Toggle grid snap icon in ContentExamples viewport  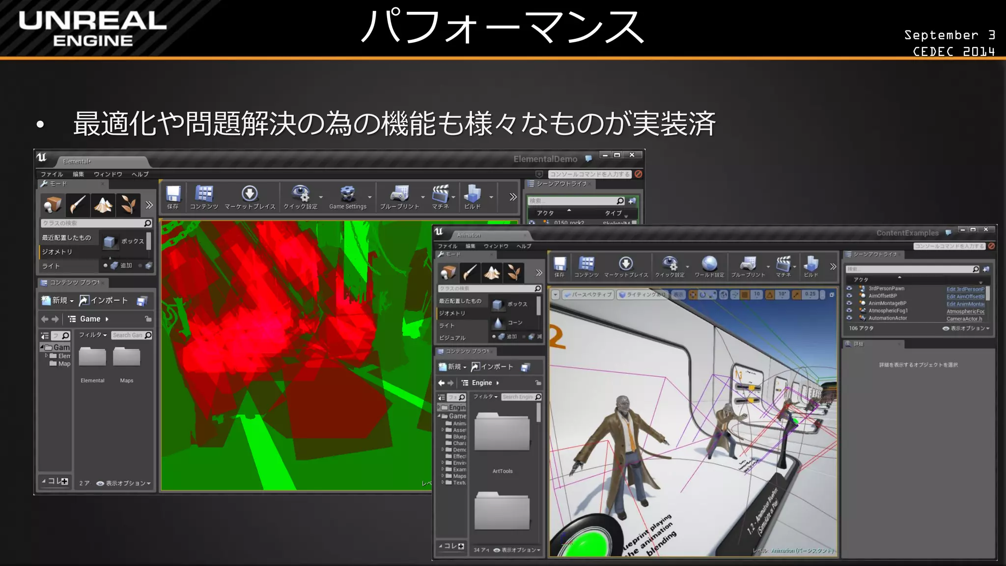point(745,295)
